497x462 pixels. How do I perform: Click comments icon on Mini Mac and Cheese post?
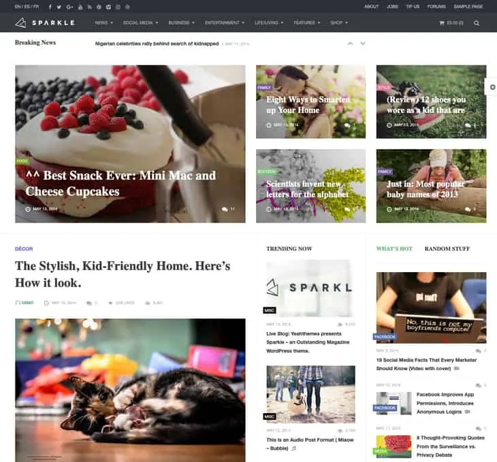[225, 209]
